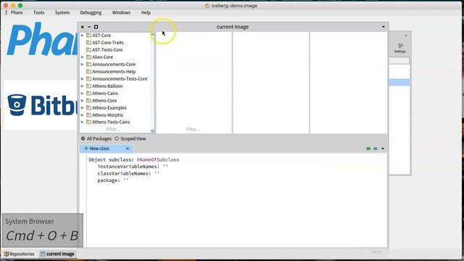This screenshot has width=464, height=261.
Task: Click the #NameOfSubclass symbol in code
Action: [158, 159]
